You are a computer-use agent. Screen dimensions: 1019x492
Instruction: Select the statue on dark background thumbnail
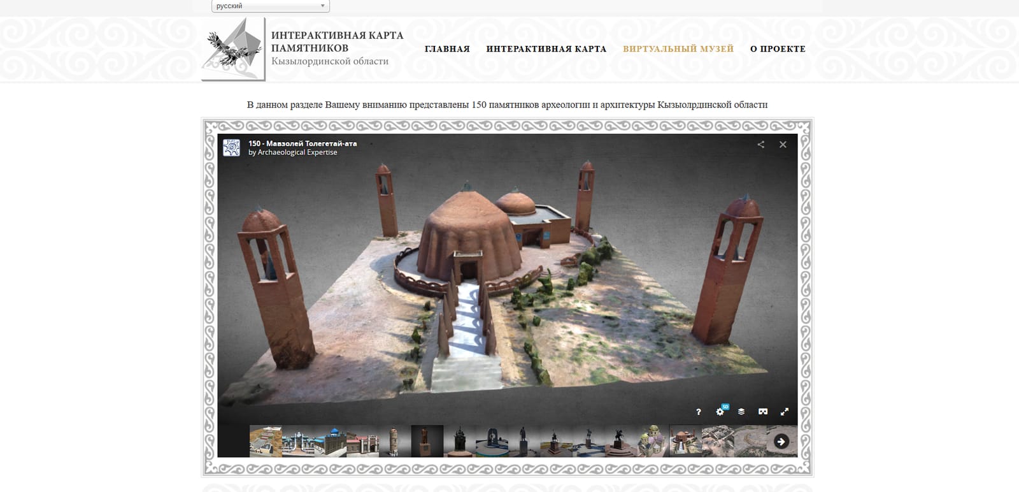427,441
